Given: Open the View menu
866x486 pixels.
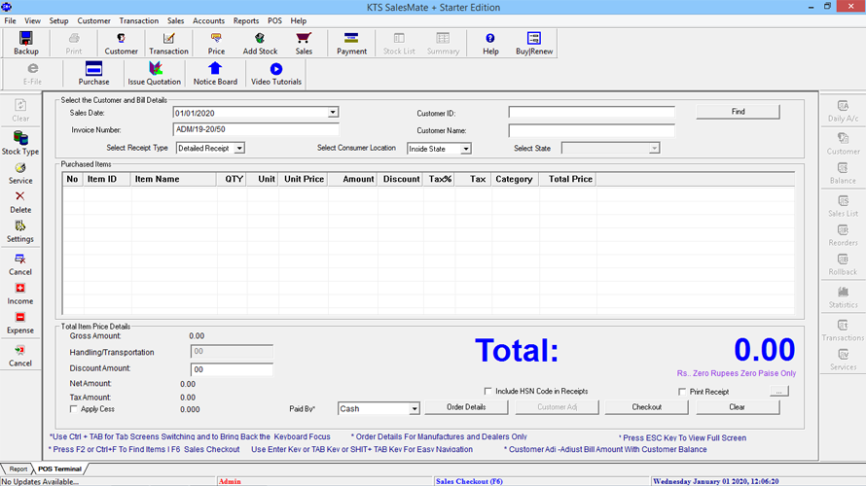Looking at the screenshot, I should pyautogui.click(x=32, y=20).
